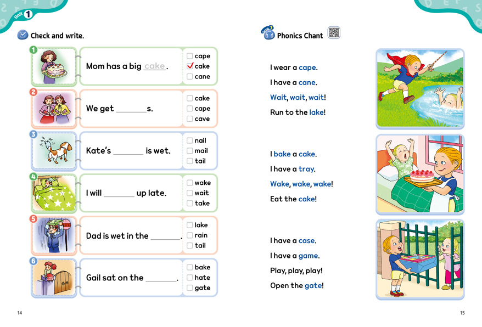Select the 'wake' checkbox in question 4

190,183
